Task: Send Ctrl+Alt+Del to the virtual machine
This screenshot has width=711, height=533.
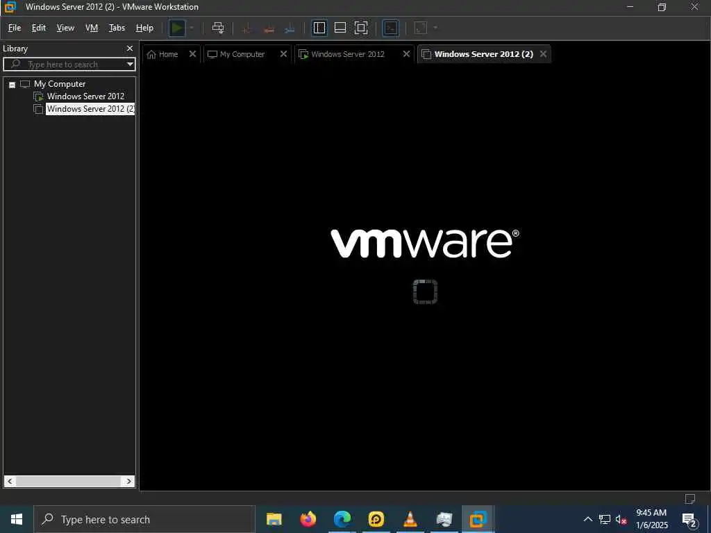Action: pos(218,28)
